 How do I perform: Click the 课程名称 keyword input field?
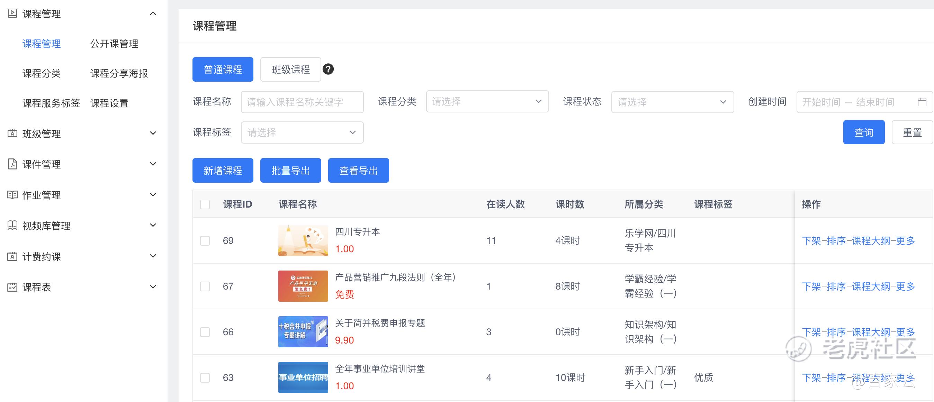(302, 102)
